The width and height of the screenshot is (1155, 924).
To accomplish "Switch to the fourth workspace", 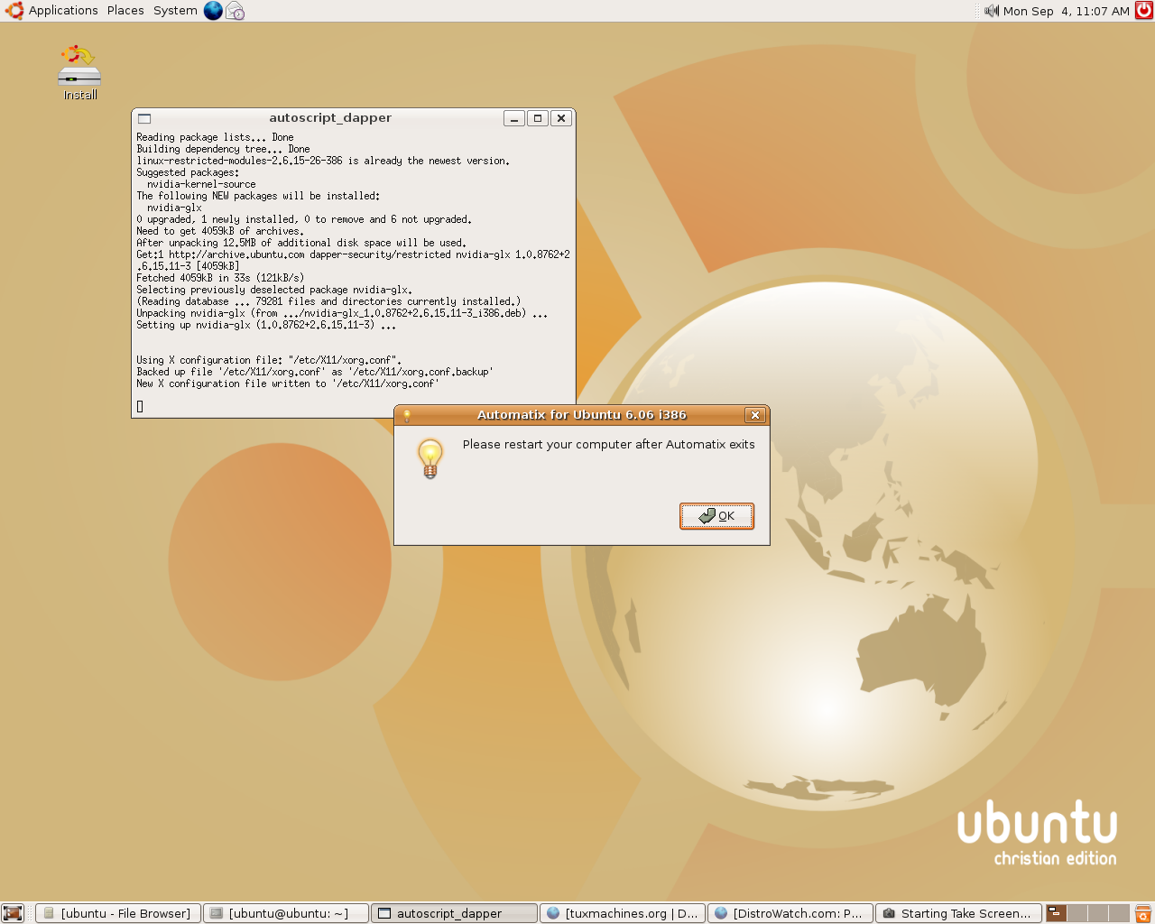I will click(x=1119, y=913).
